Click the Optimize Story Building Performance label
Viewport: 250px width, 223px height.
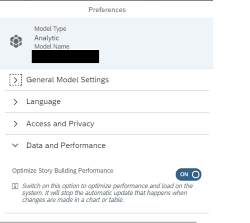[x=63, y=171]
